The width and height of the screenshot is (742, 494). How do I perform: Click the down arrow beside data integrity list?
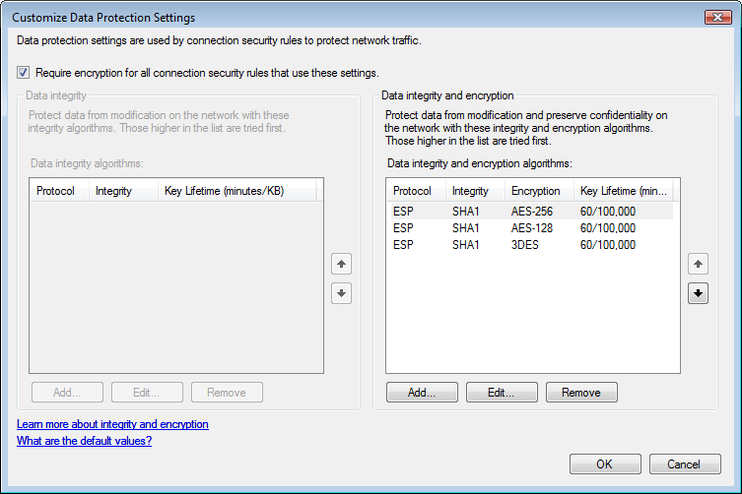point(341,293)
